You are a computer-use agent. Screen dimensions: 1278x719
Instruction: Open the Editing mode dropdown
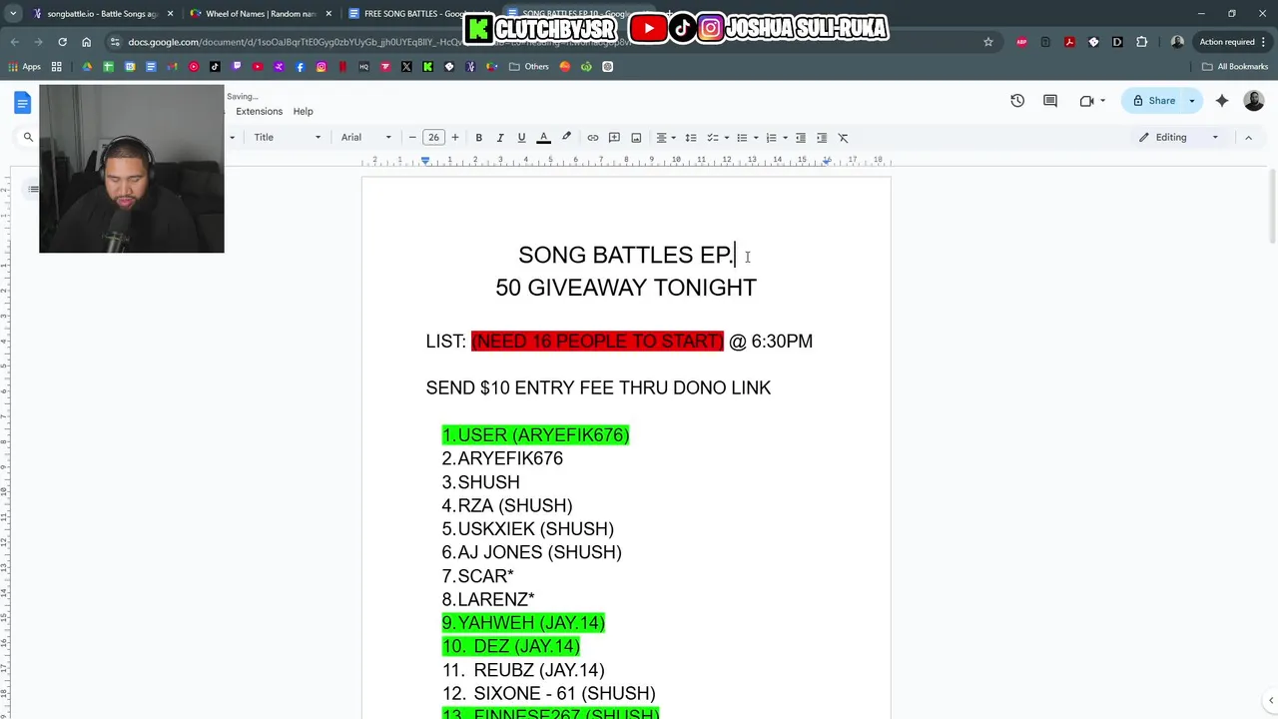[1179, 137]
